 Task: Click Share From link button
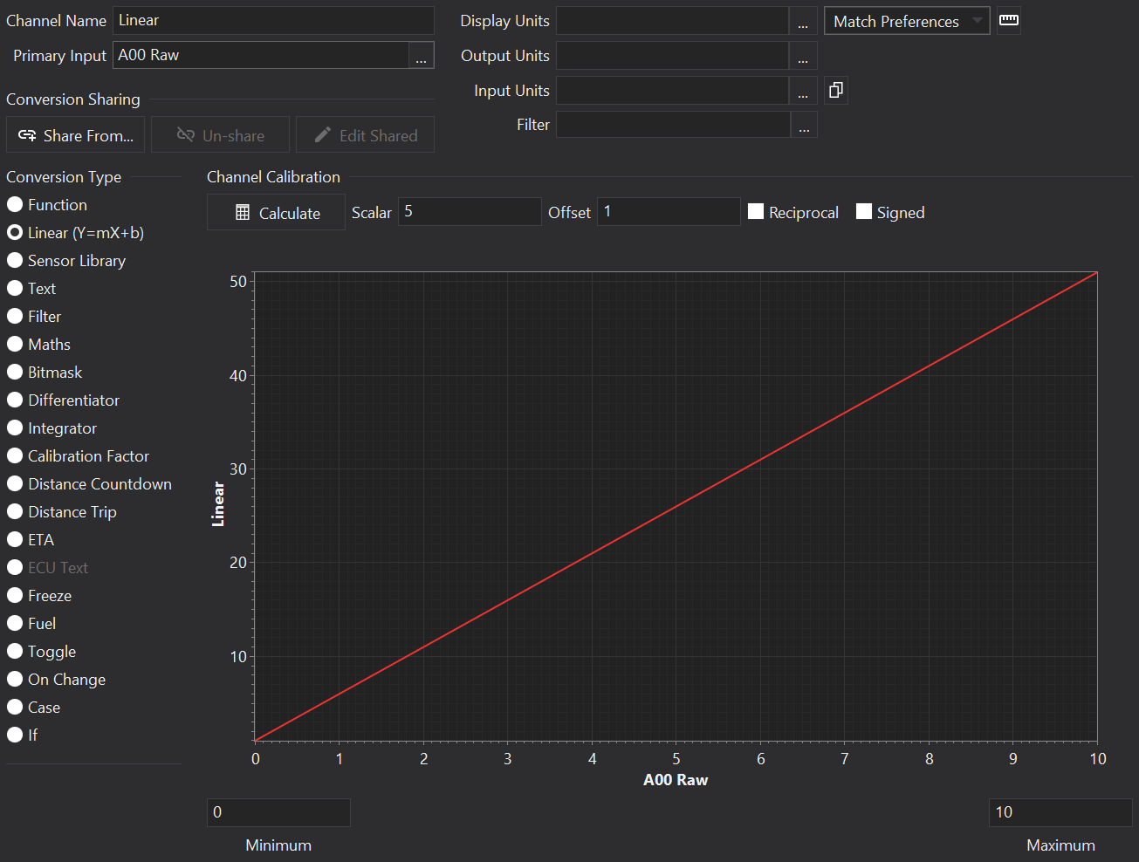76,135
